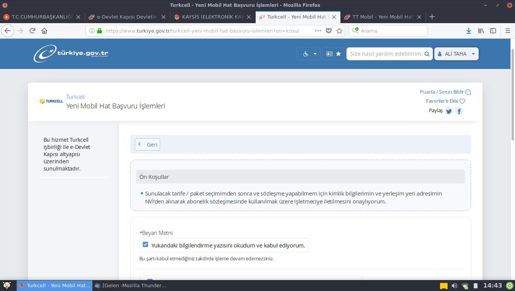
Task: Click the Size nasıl yardım edebilirim search field
Action: [385, 54]
